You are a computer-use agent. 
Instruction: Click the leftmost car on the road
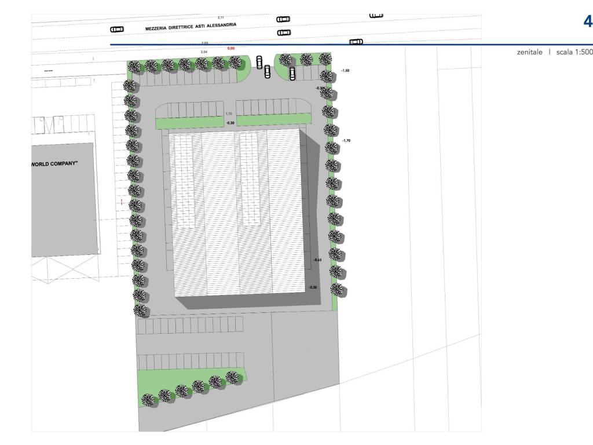click(x=116, y=29)
